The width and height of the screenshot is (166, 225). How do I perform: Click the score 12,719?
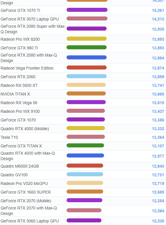pos(158,183)
